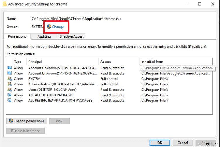Open the Auditing tab
The image size is (220, 147).
point(44,36)
